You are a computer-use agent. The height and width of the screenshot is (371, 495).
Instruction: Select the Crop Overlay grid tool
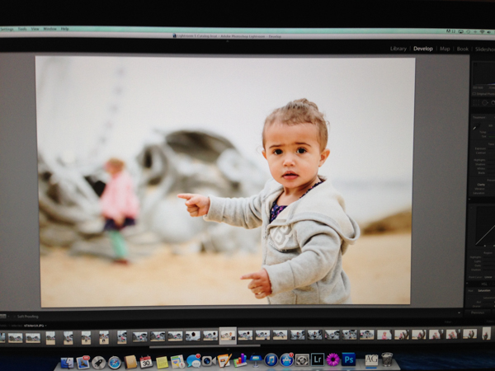(476, 102)
